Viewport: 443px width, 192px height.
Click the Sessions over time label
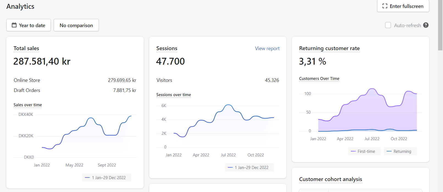[x=173, y=95]
